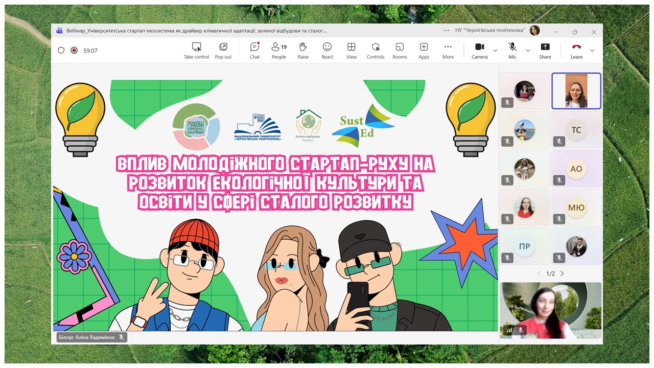
Task: Go to previous participants page
Action: 539,273
